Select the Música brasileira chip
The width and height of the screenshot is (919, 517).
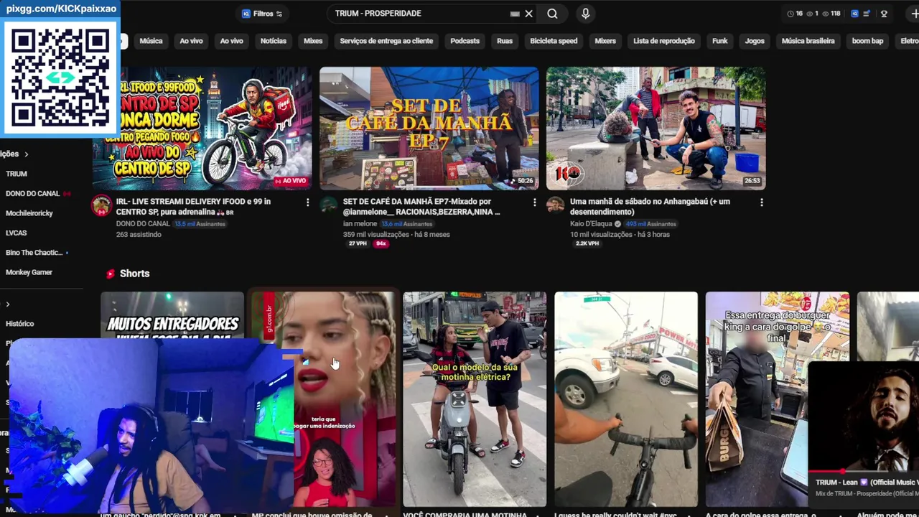pyautogui.click(x=808, y=41)
